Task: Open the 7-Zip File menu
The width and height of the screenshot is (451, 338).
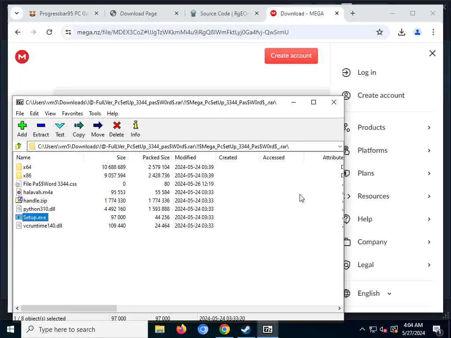Action: (x=20, y=114)
